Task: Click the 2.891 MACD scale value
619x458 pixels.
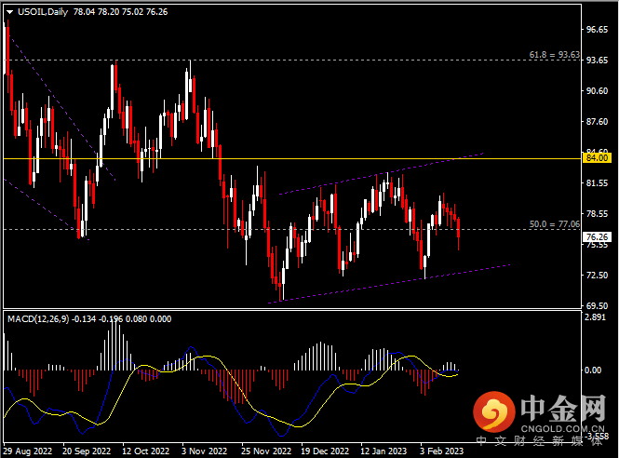Action: (595, 317)
